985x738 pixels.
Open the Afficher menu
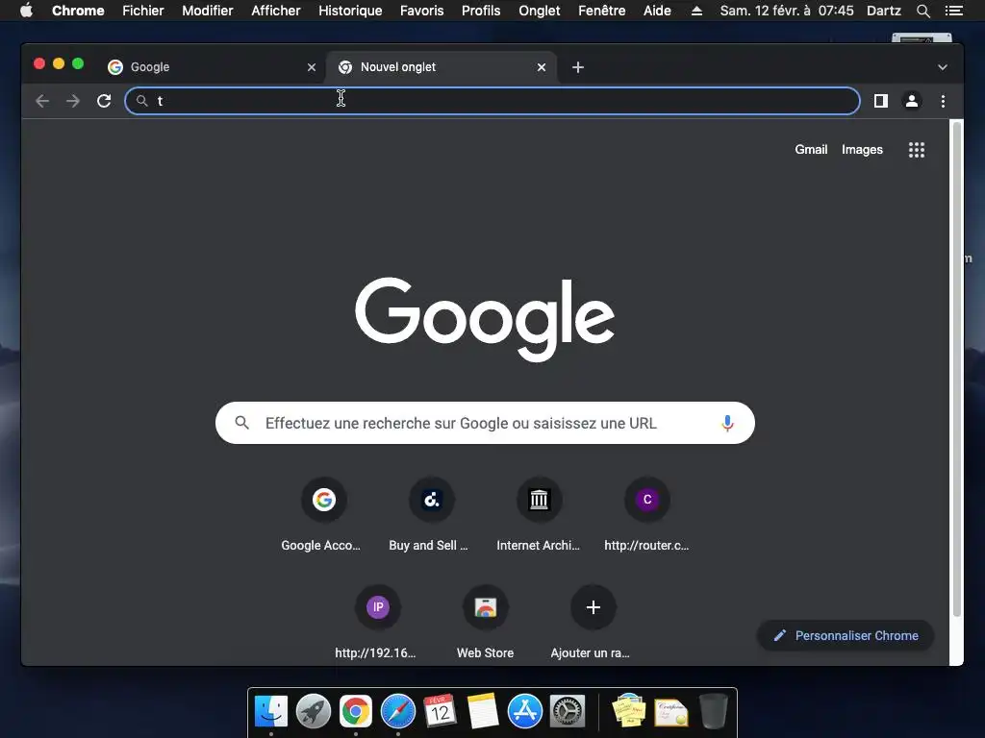(x=276, y=11)
